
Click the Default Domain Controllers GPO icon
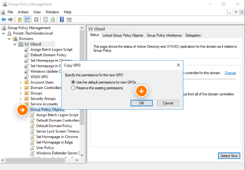(32, 120)
